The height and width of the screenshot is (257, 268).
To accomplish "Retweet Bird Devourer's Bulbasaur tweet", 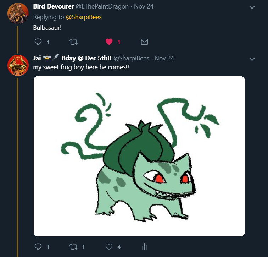I will 73,42.
